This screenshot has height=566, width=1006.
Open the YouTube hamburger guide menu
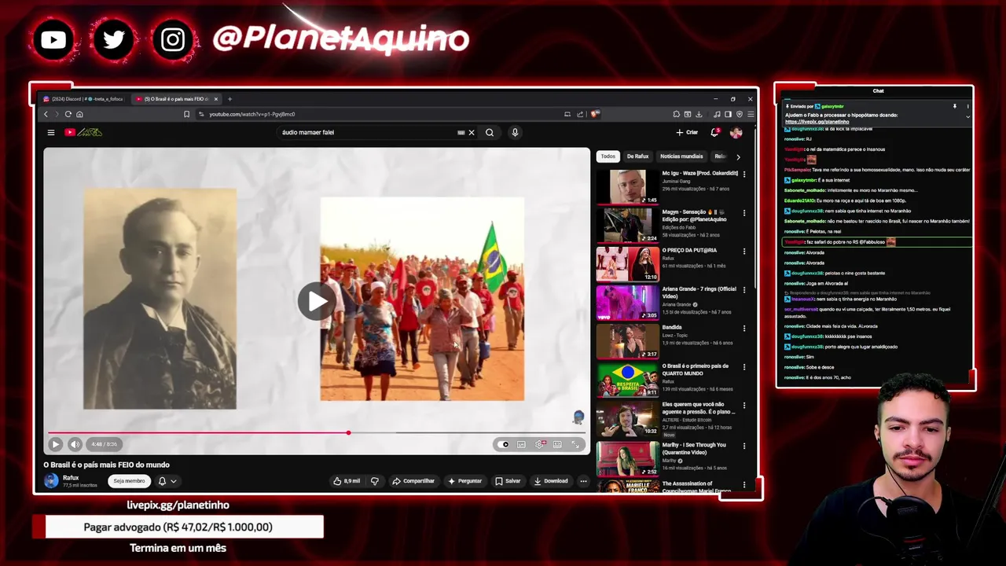tap(51, 132)
